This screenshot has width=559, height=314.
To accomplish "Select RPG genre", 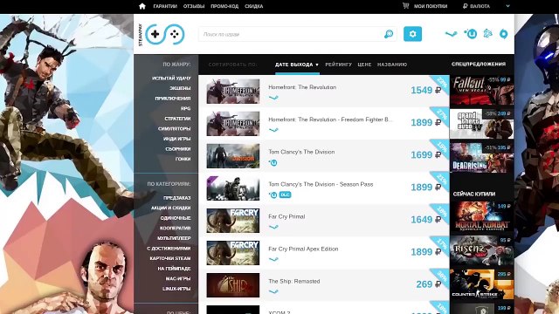I will pyautogui.click(x=186, y=108).
